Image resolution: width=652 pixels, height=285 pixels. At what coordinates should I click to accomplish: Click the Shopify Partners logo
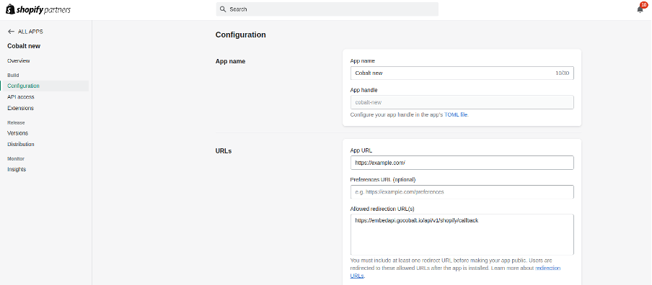point(38,9)
